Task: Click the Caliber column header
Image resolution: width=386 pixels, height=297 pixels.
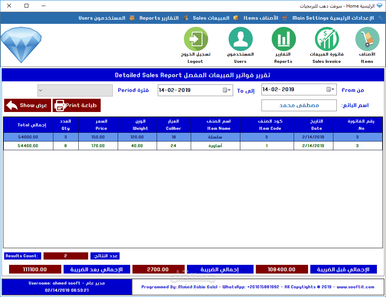Action: (174, 125)
